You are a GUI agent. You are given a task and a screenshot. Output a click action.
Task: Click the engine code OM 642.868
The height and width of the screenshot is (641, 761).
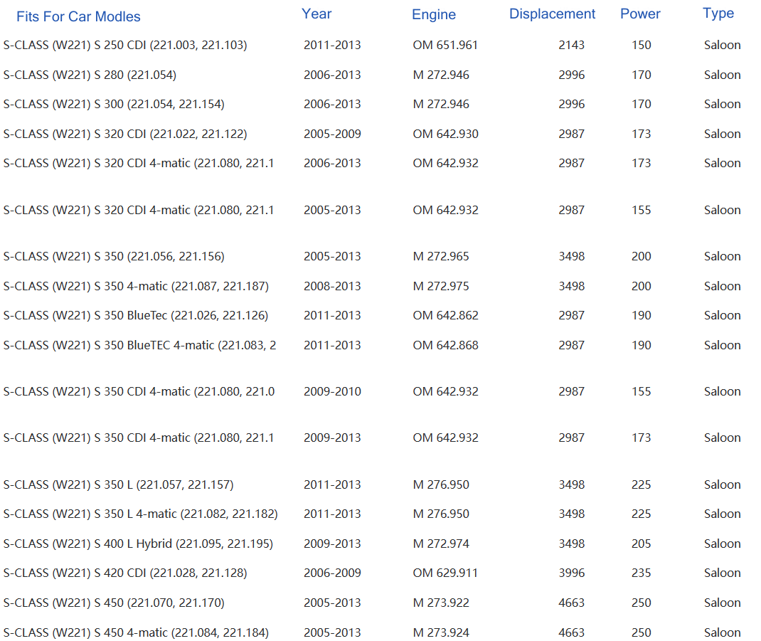click(x=445, y=345)
